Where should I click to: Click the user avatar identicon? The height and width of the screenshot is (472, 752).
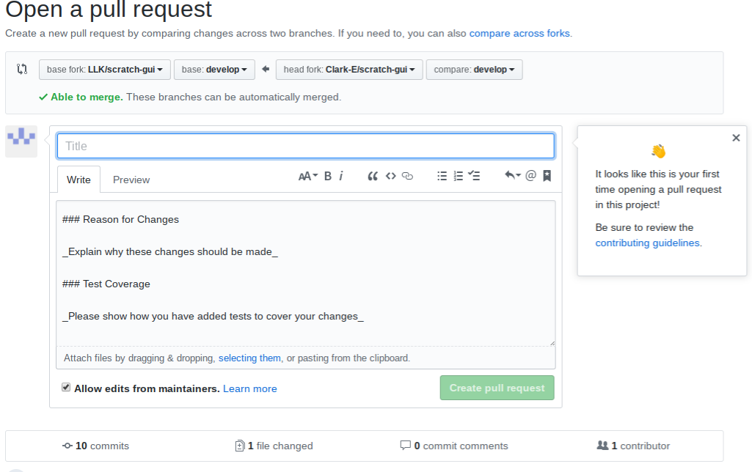point(21,141)
